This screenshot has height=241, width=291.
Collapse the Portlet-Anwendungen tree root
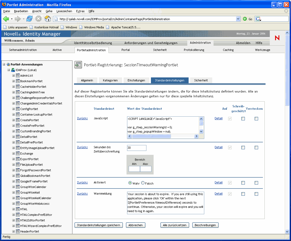coord(4,64)
